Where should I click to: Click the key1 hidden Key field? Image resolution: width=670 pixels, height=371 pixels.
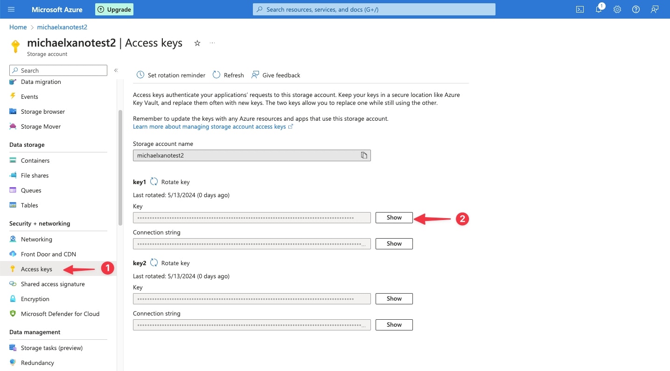[252, 218]
